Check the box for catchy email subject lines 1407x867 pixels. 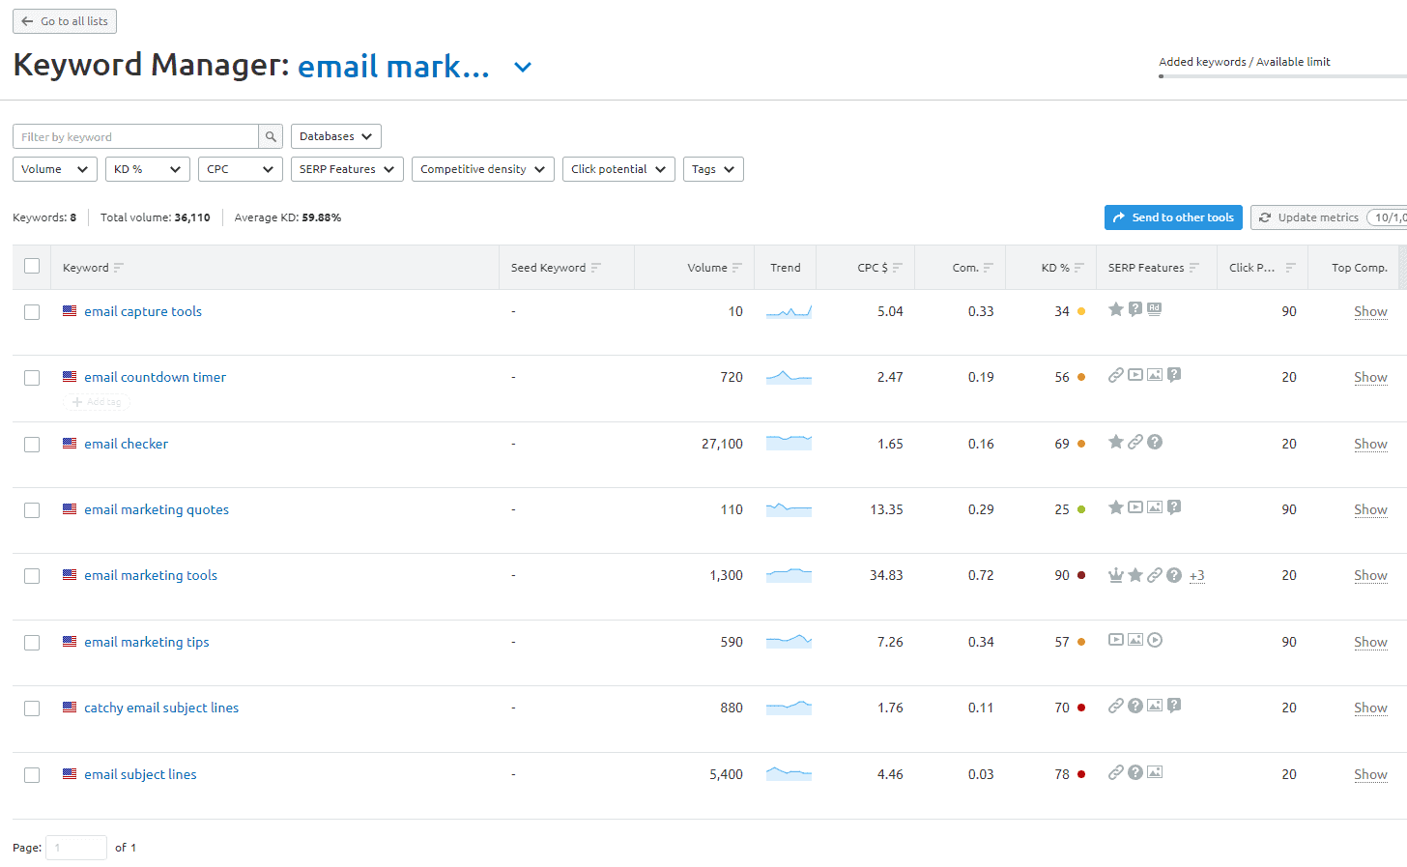pyautogui.click(x=32, y=708)
